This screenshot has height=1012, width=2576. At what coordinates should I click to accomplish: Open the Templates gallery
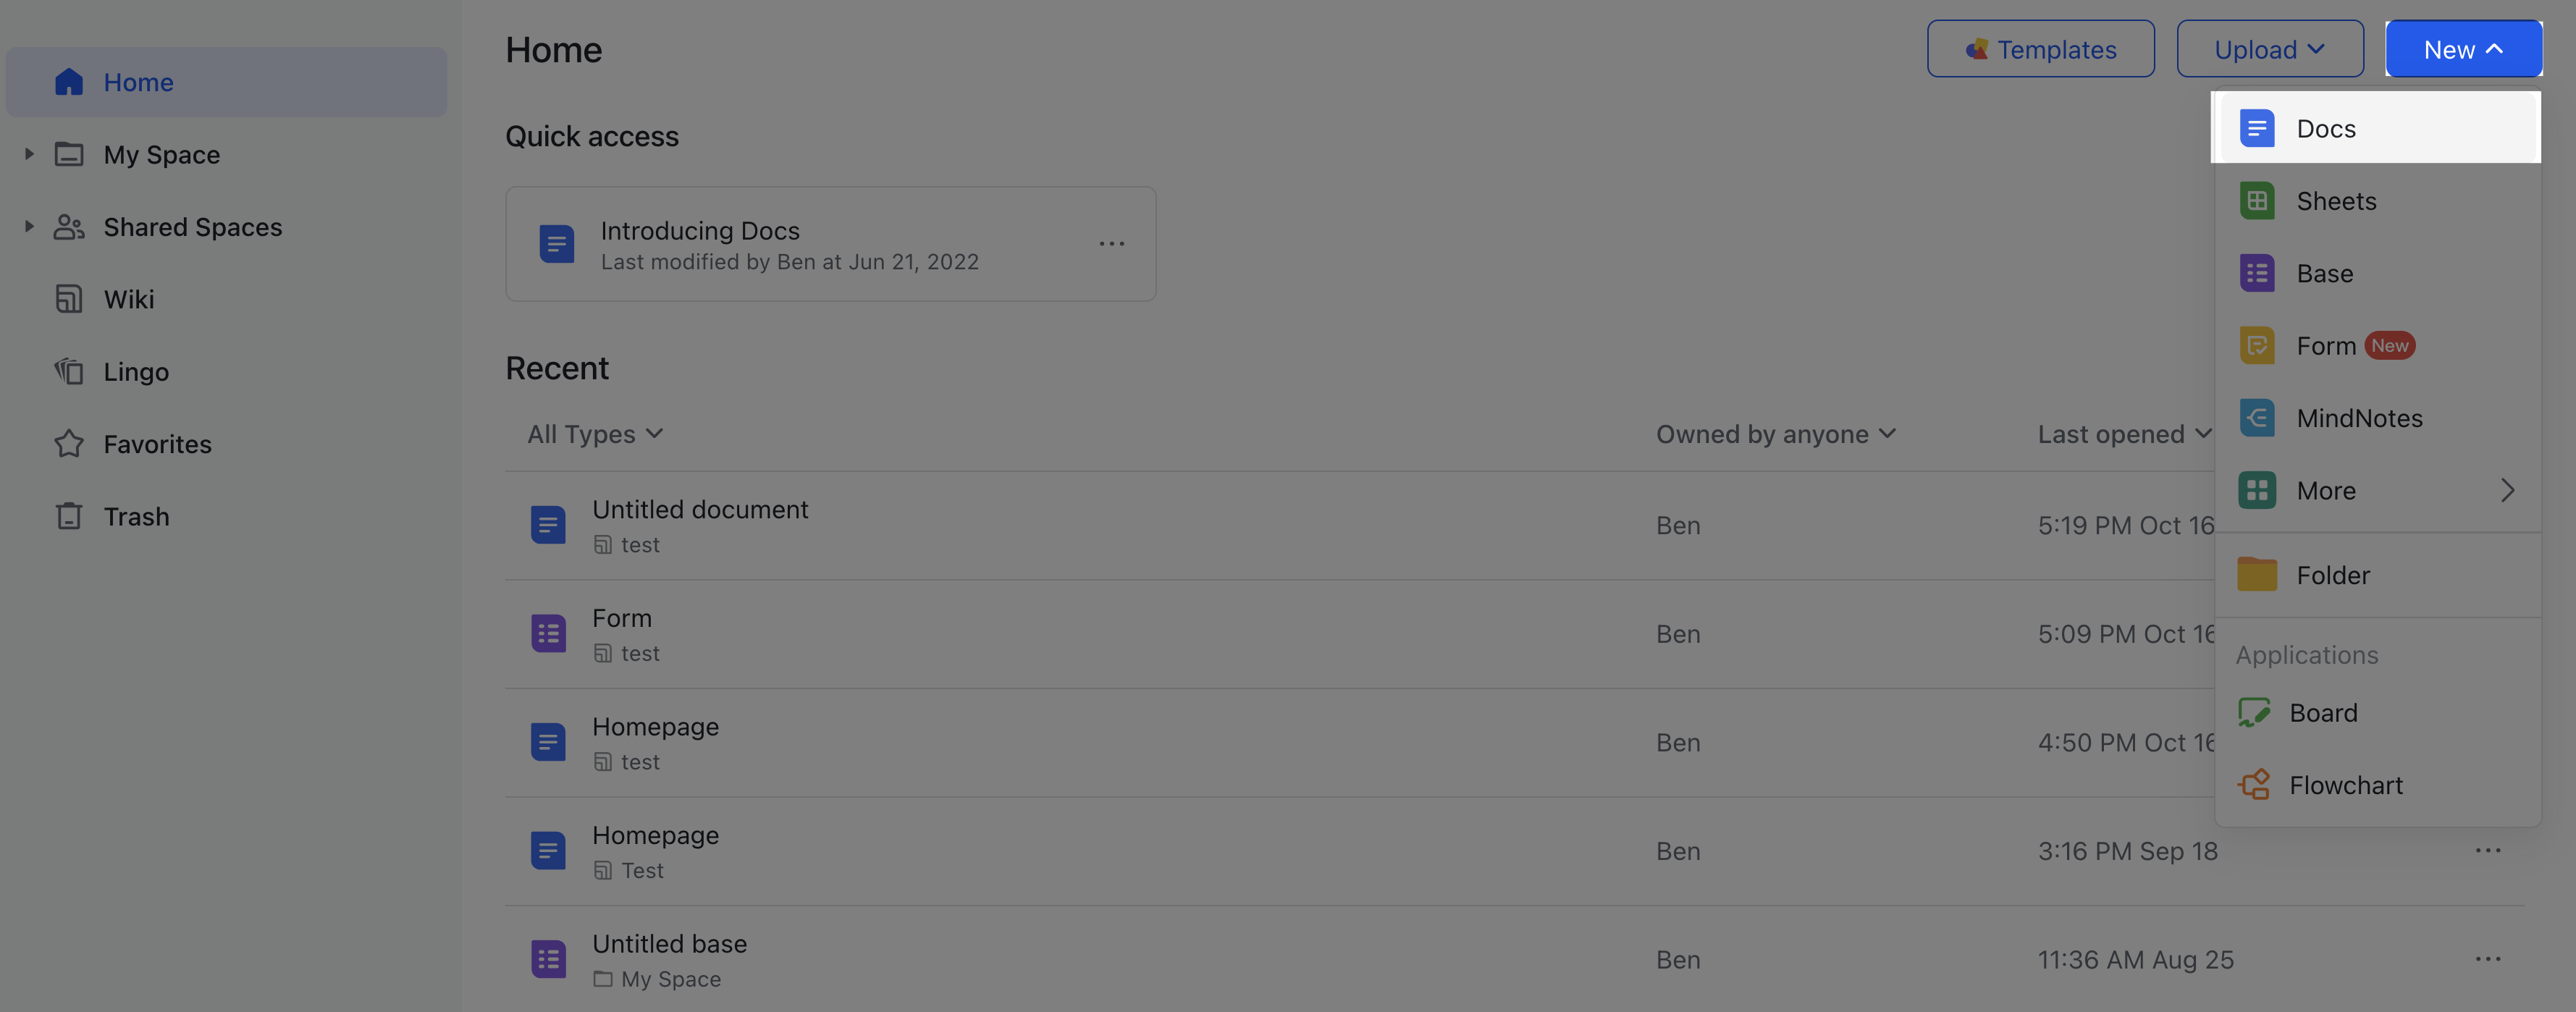(x=2041, y=48)
